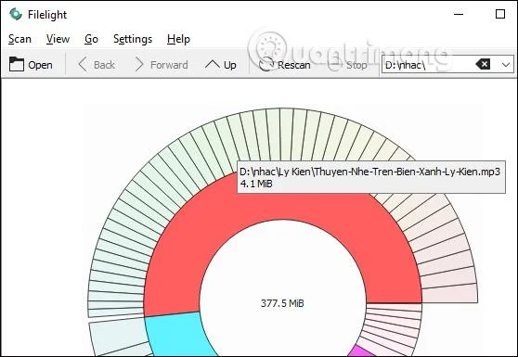Click the Forward arrow icon
Viewport: 518px width, 357px height.
139,64
